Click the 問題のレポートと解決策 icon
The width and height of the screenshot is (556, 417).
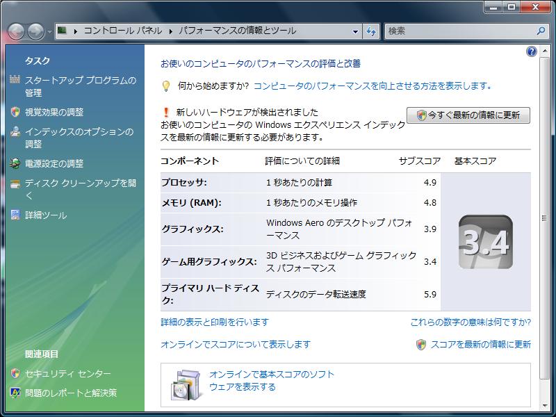tap(15, 393)
